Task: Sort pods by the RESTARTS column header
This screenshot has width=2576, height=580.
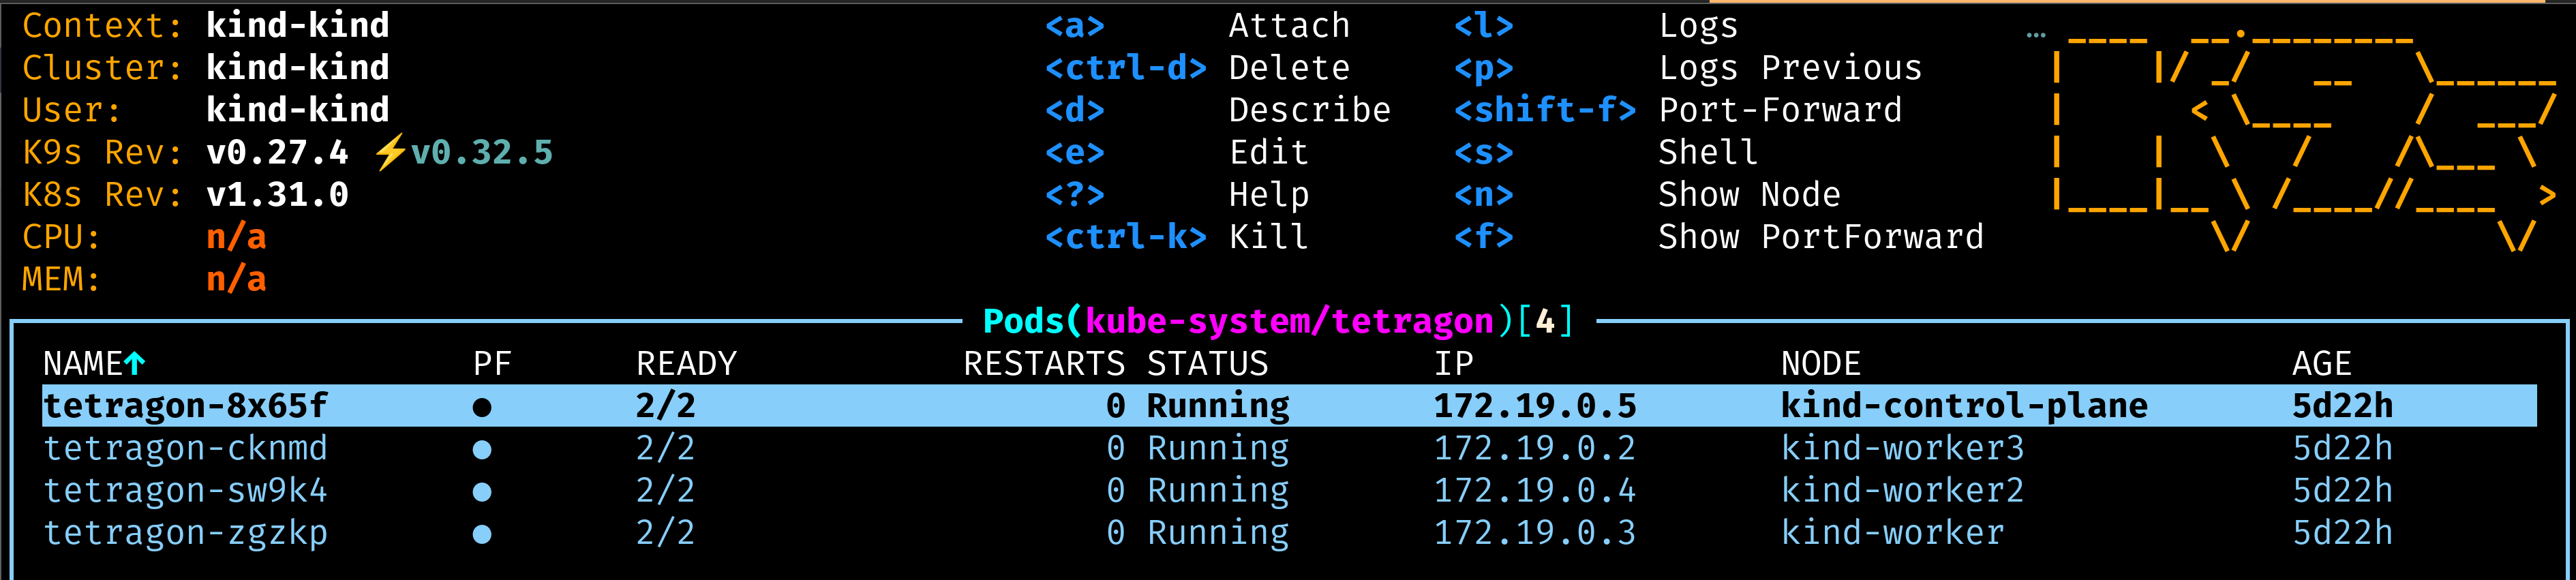Action: click(x=1043, y=363)
